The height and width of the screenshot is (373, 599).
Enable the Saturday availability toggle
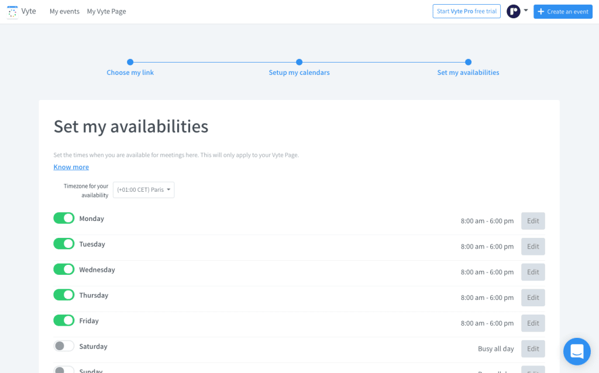(x=64, y=346)
